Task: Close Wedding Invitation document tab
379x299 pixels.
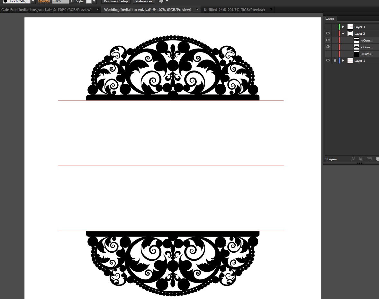Action: coord(197,10)
